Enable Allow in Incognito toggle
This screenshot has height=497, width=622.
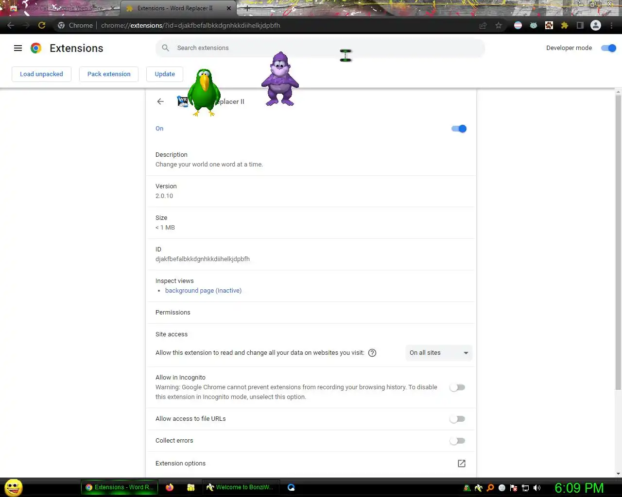click(x=457, y=387)
